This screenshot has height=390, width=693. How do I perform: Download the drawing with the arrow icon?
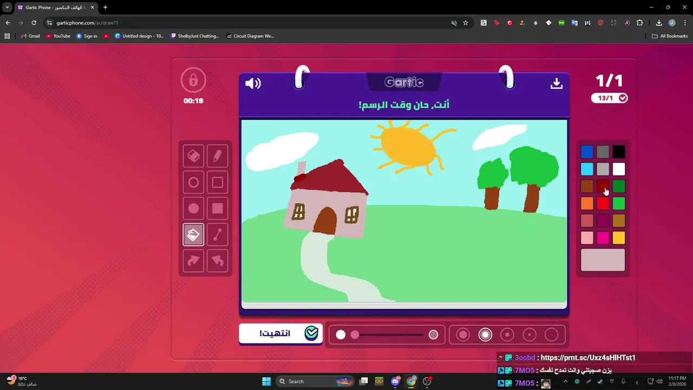click(557, 83)
